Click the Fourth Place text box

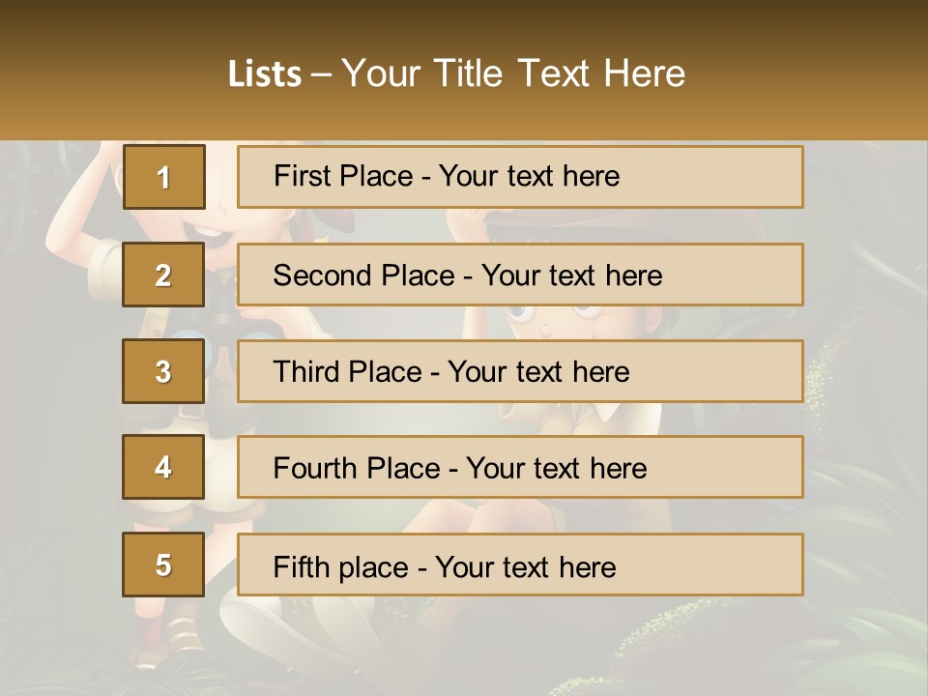(520, 467)
